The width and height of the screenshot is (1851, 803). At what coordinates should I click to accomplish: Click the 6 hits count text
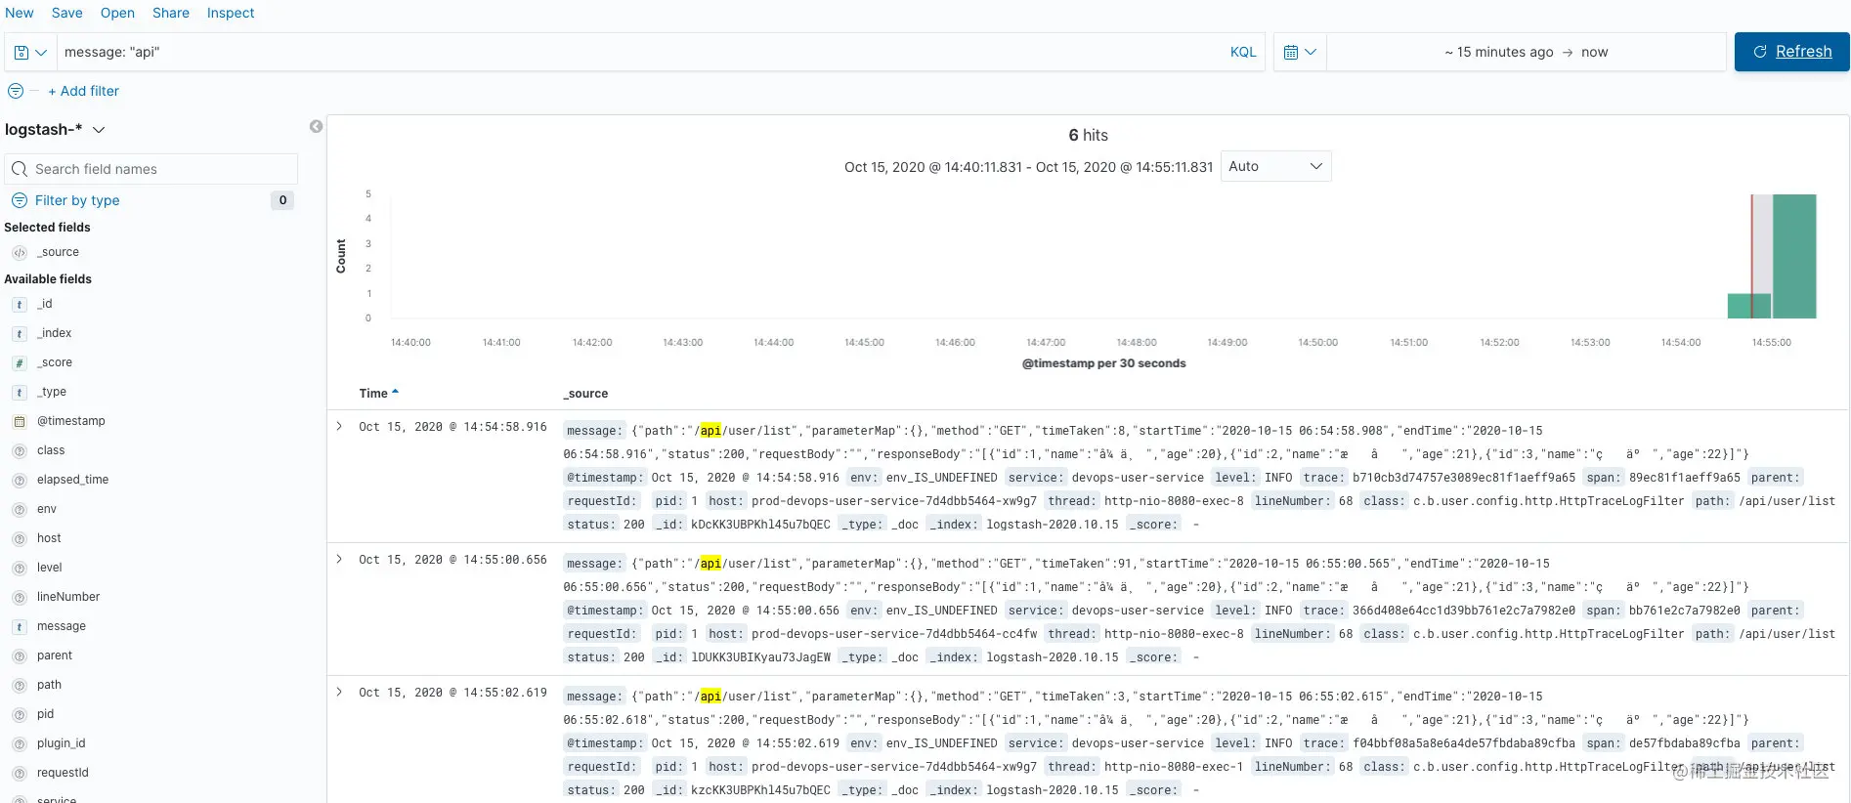1088,135
